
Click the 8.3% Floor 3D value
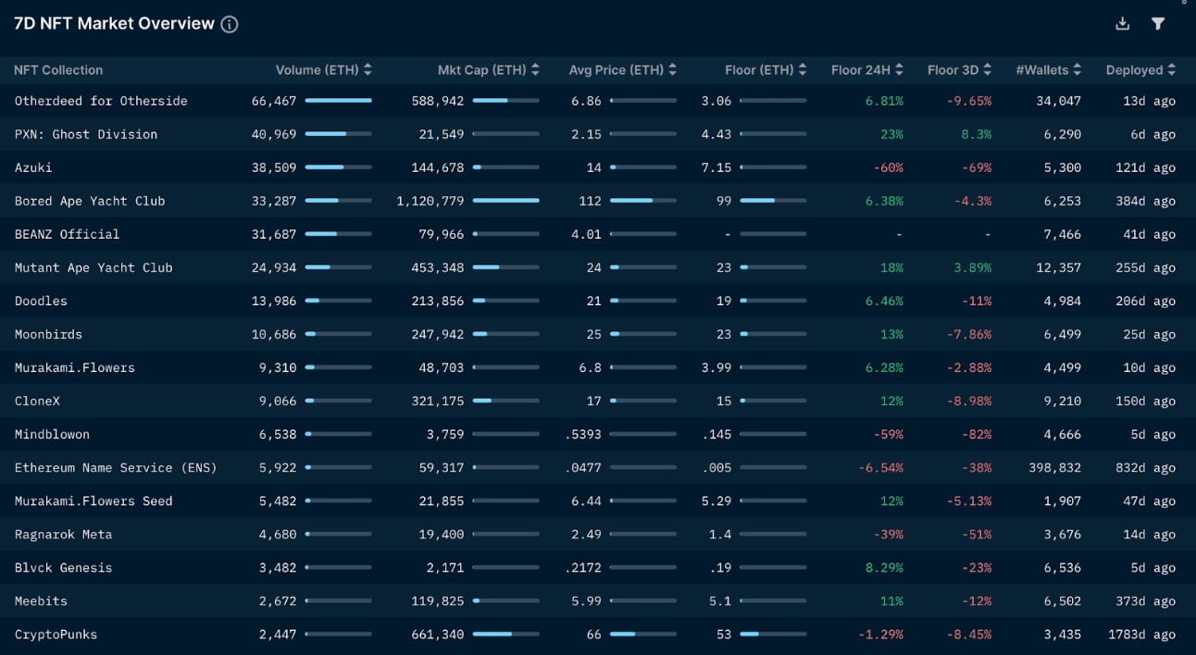(x=977, y=134)
